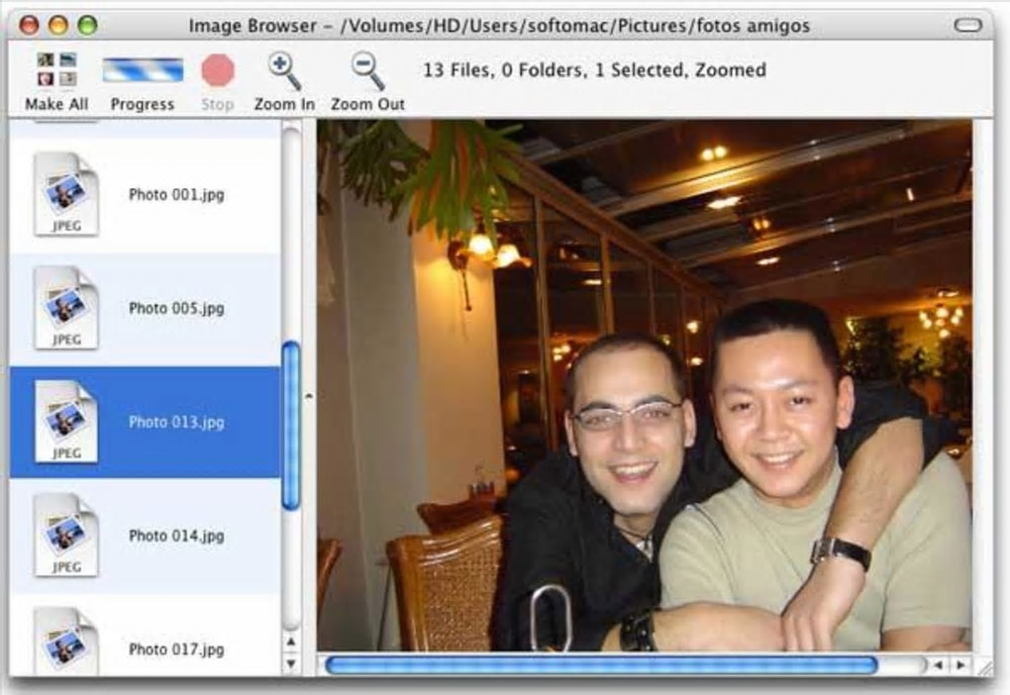Click the window resize grip corner
Viewport: 1010px width, 695px height.
pyautogui.click(x=983, y=666)
